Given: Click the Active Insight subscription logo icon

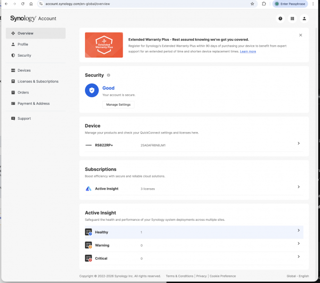Looking at the screenshot, I should (x=88, y=189).
